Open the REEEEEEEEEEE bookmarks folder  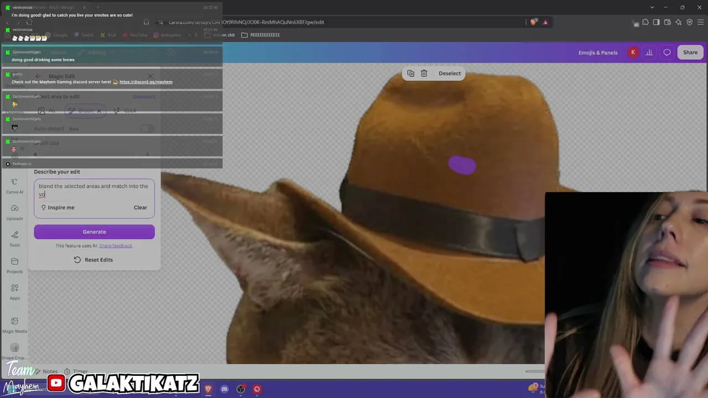pyautogui.click(x=261, y=35)
